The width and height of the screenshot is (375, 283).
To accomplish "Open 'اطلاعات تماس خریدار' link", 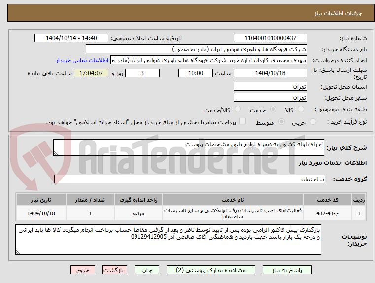I will pos(82,60).
